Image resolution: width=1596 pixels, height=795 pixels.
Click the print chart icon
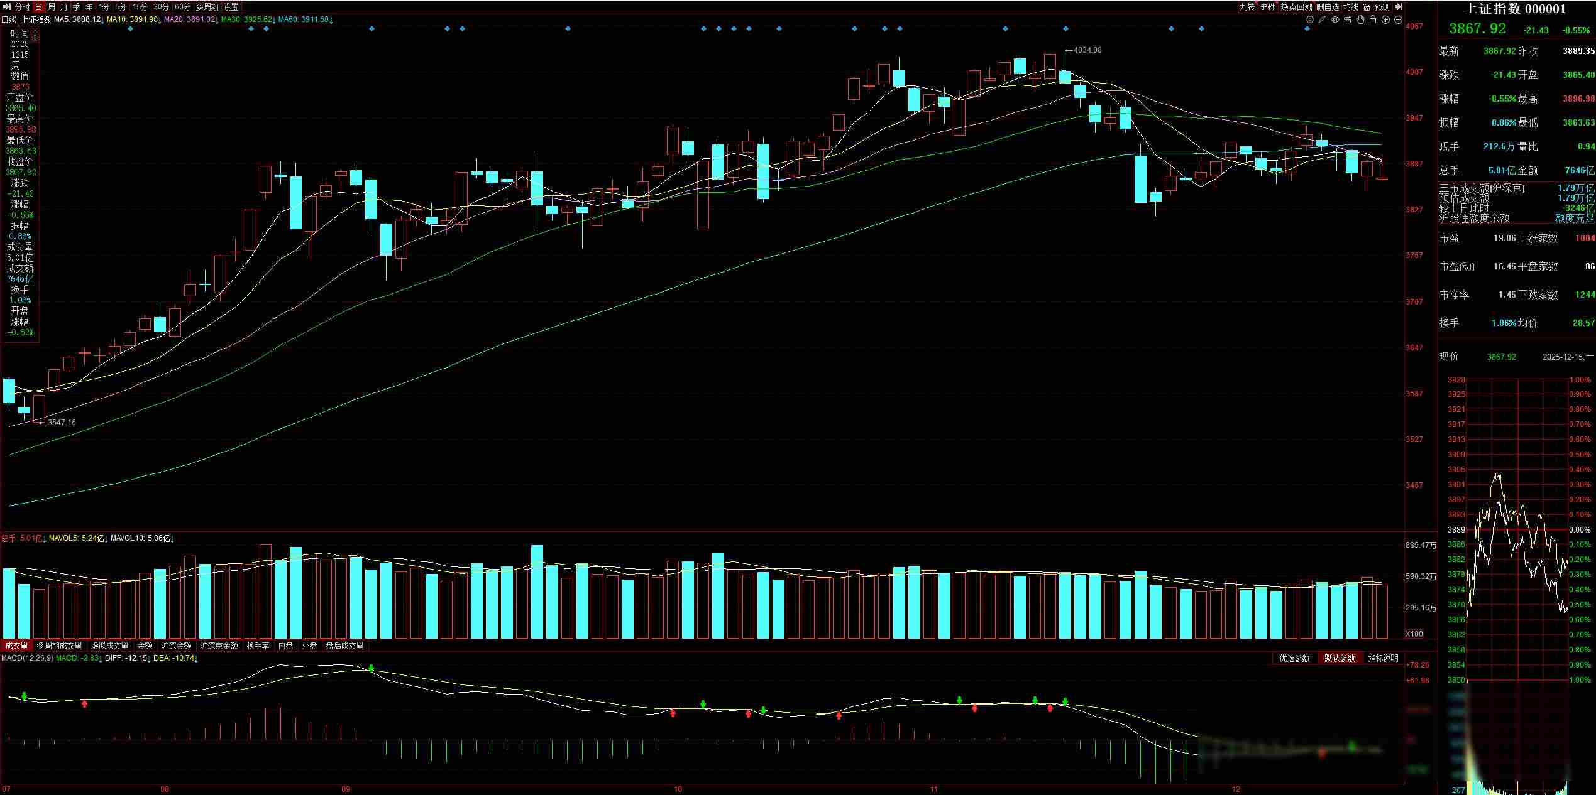(x=1348, y=20)
